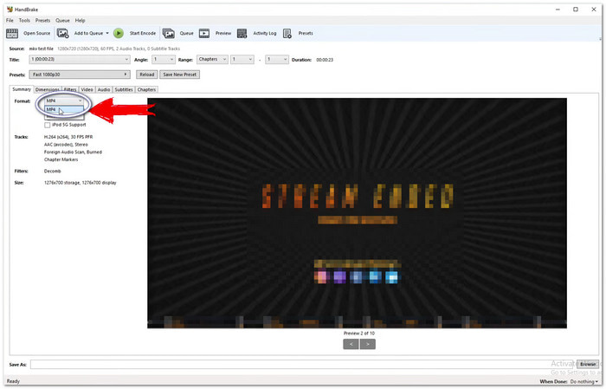Click 'Decomb' filter text
Viewport: 606px width, 389px height.
tap(53, 171)
